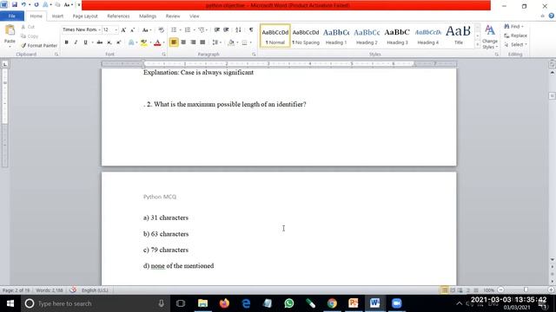556x312 pixels.
Task: Adjust the zoom slider
Action: pos(526,290)
